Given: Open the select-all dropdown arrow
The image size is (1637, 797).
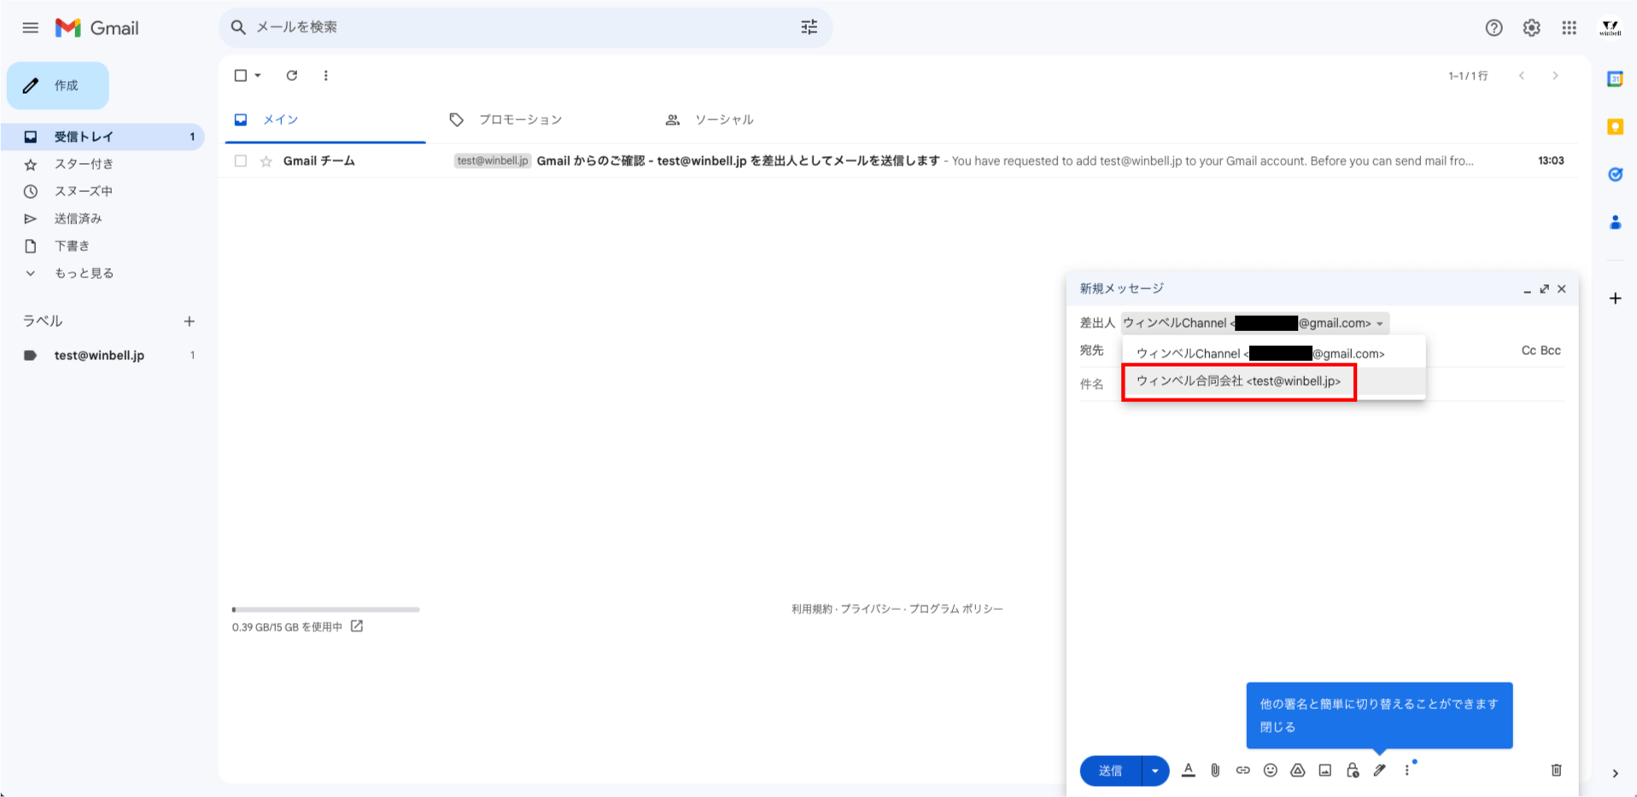Looking at the screenshot, I should coord(257,75).
